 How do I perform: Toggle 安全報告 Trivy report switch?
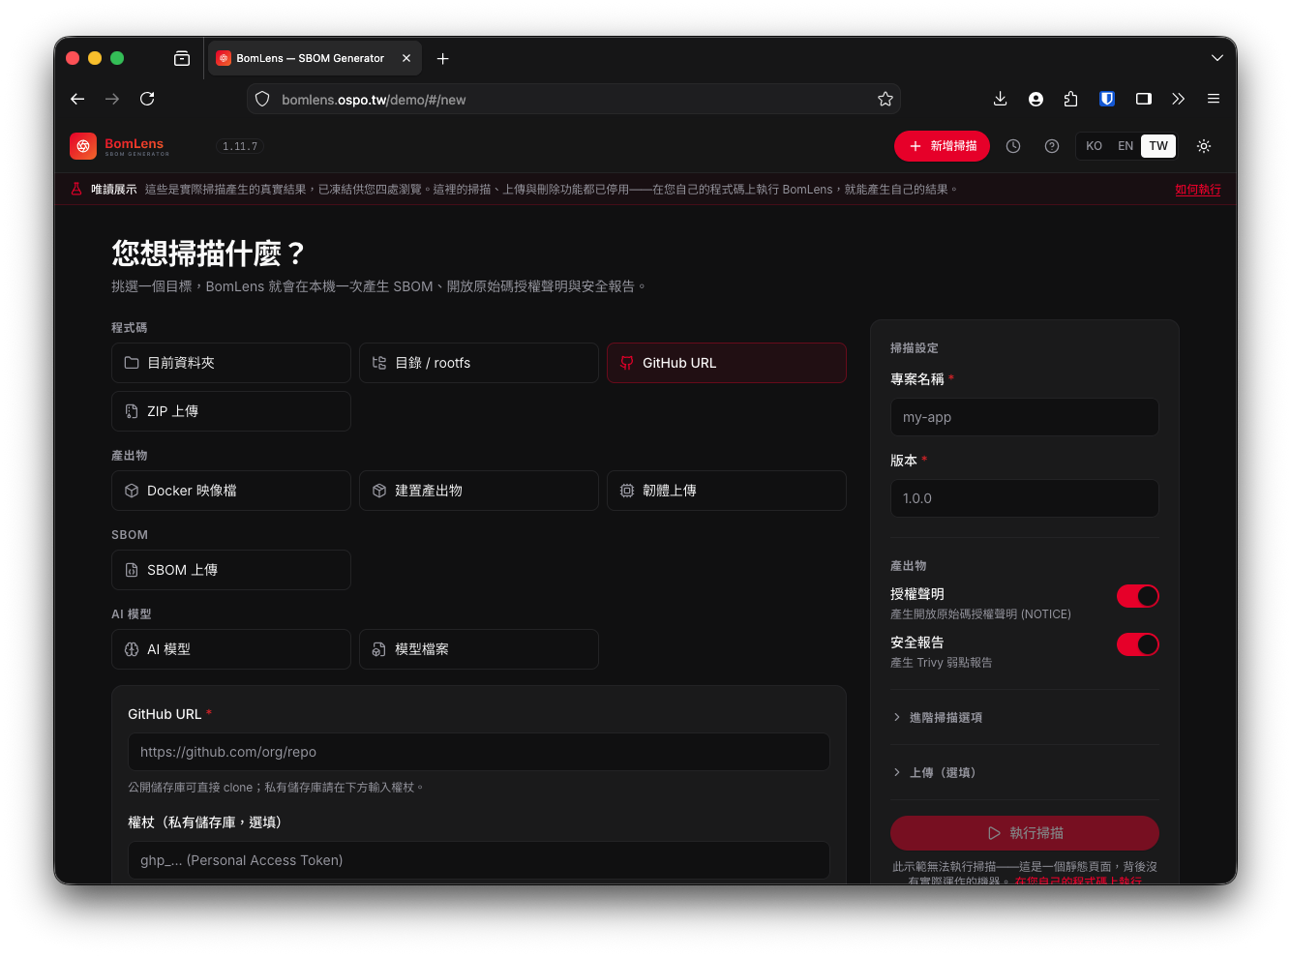(x=1137, y=644)
